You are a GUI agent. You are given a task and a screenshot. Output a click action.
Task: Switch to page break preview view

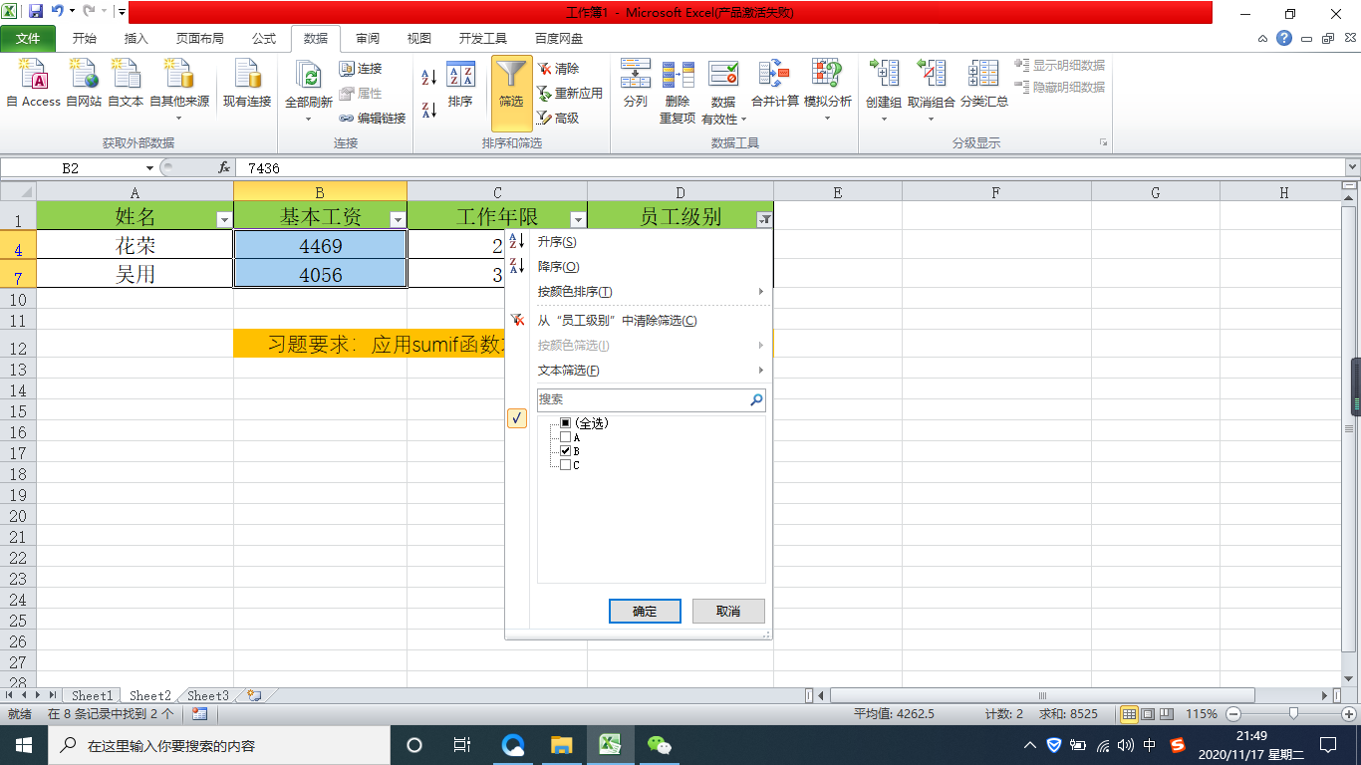(x=1166, y=714)
